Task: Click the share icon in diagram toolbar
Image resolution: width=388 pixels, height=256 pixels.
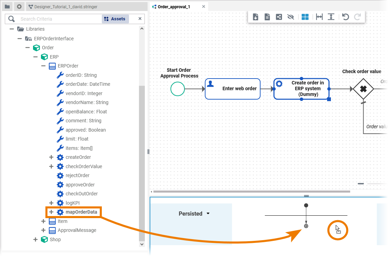Action: [x=279, y=17]
